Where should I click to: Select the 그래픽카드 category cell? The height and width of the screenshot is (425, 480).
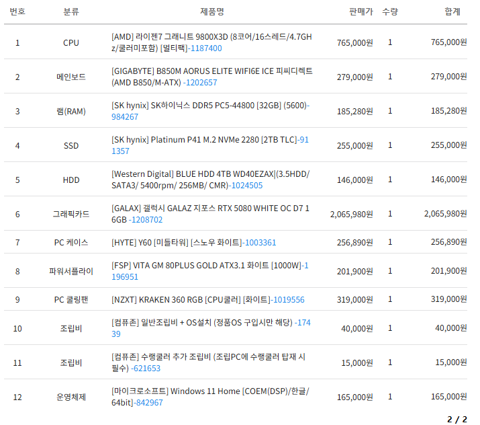71,214
